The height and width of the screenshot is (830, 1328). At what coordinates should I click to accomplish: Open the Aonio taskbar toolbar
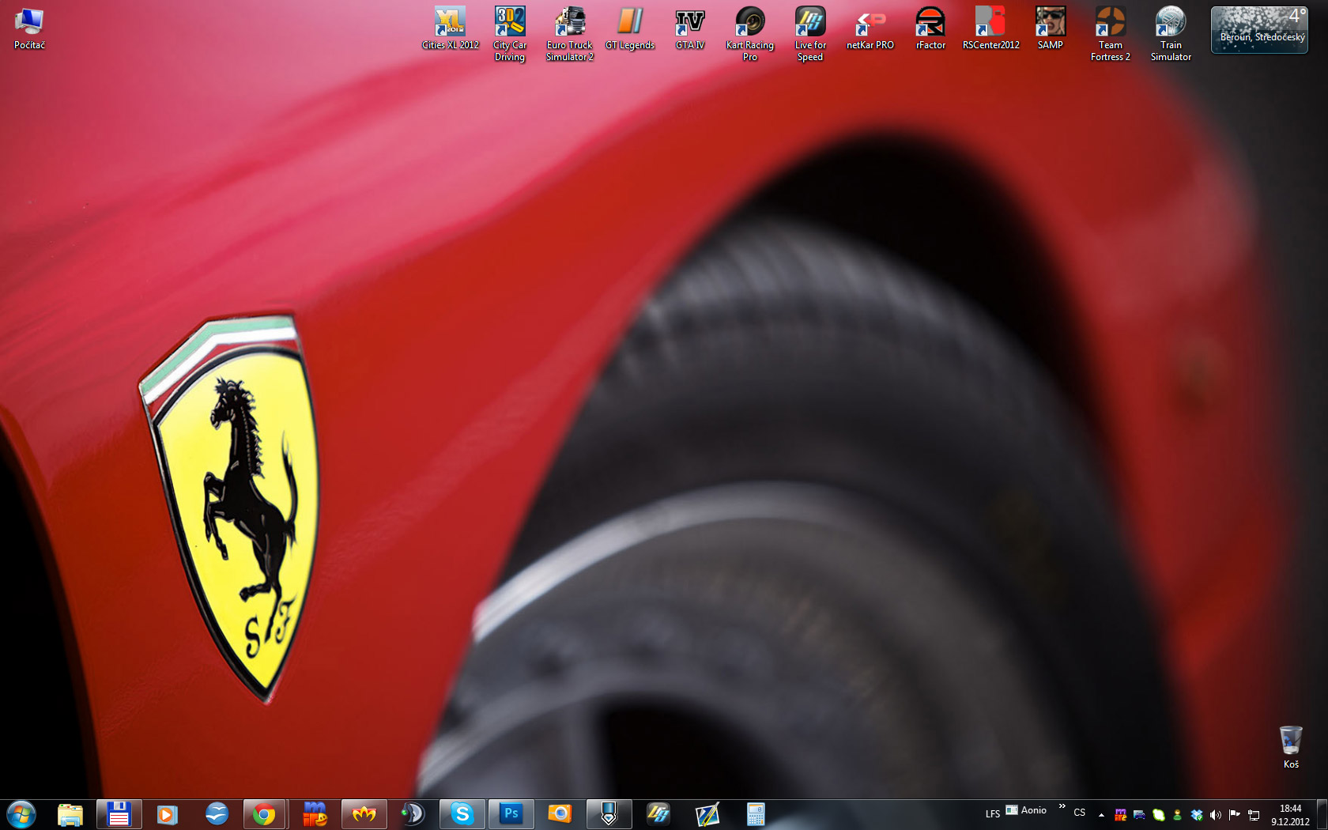[1026, 810]
